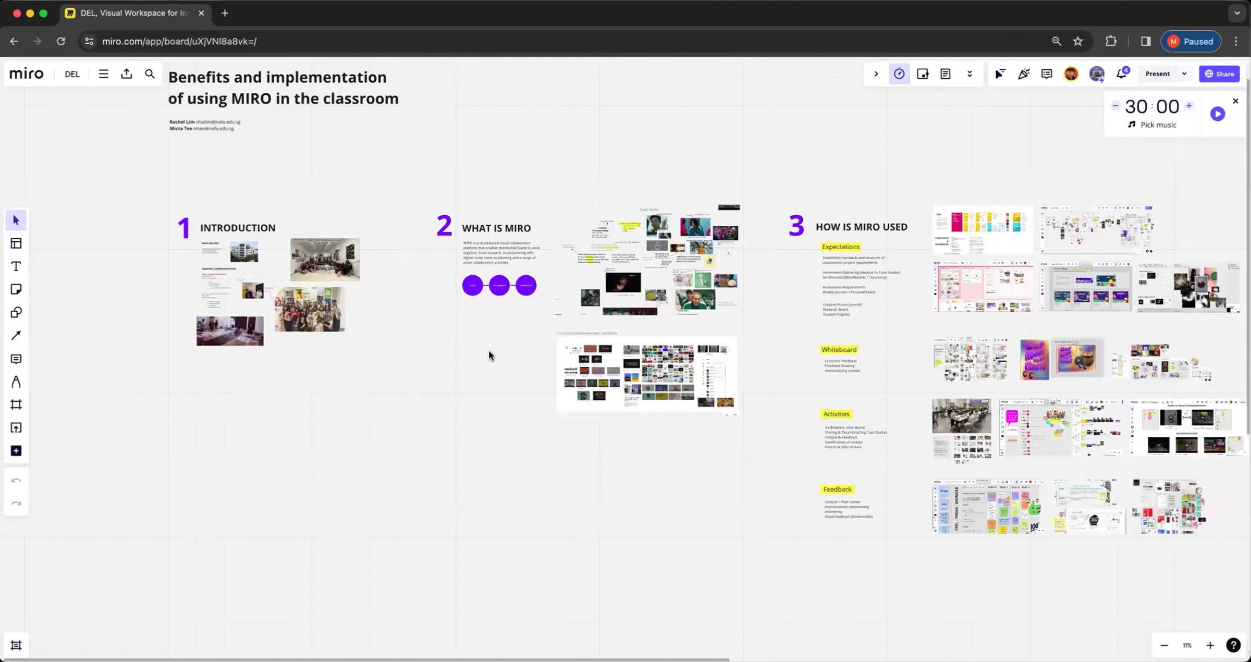
Task: Click the browser Back arrow
Action: (x=14, y=41)
